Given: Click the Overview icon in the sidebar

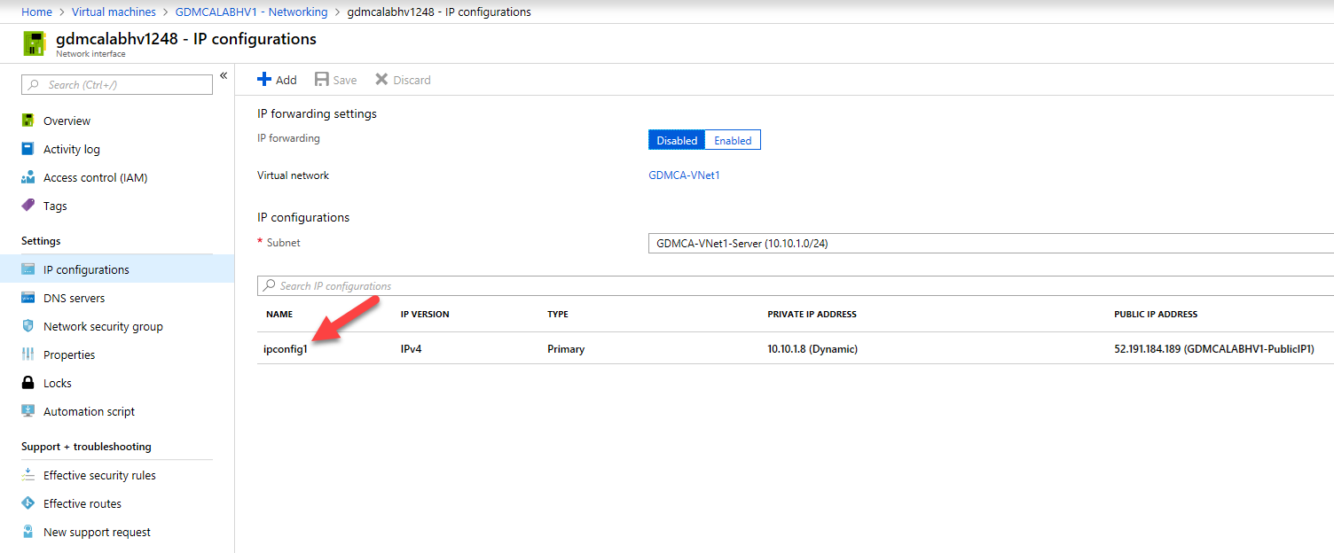Looking at the screenshot, I should coord(27,121).
